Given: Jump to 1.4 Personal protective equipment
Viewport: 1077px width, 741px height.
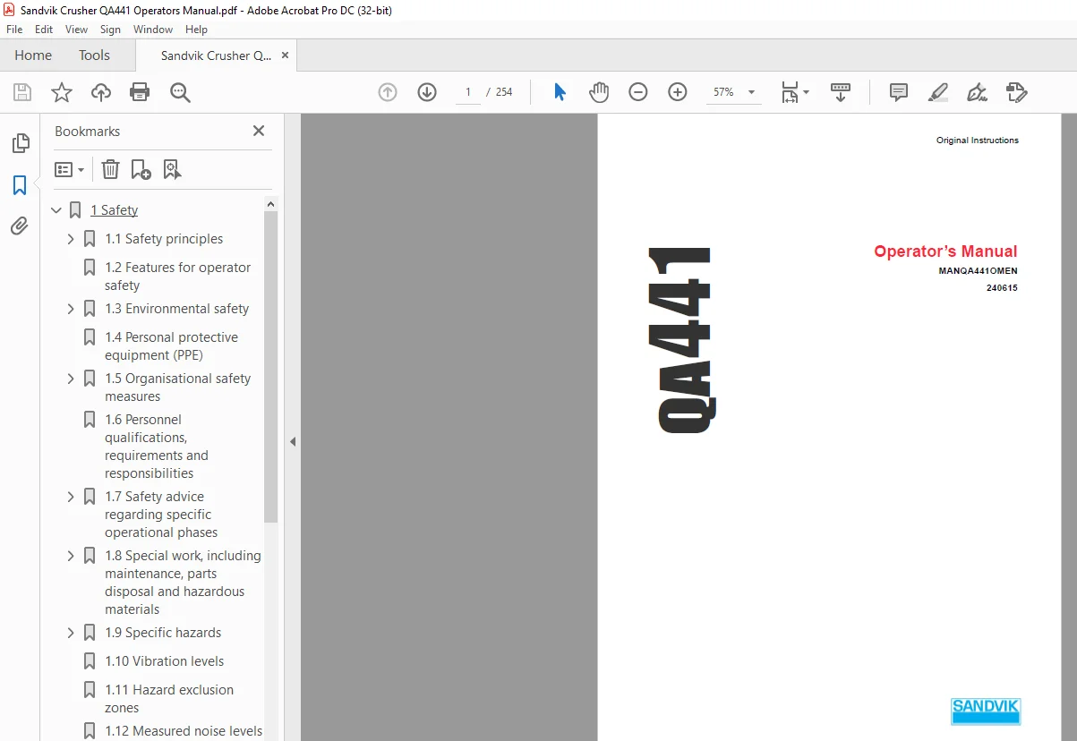Looking at the screenshot, I should pyautogui.click(x=171, y=346).
